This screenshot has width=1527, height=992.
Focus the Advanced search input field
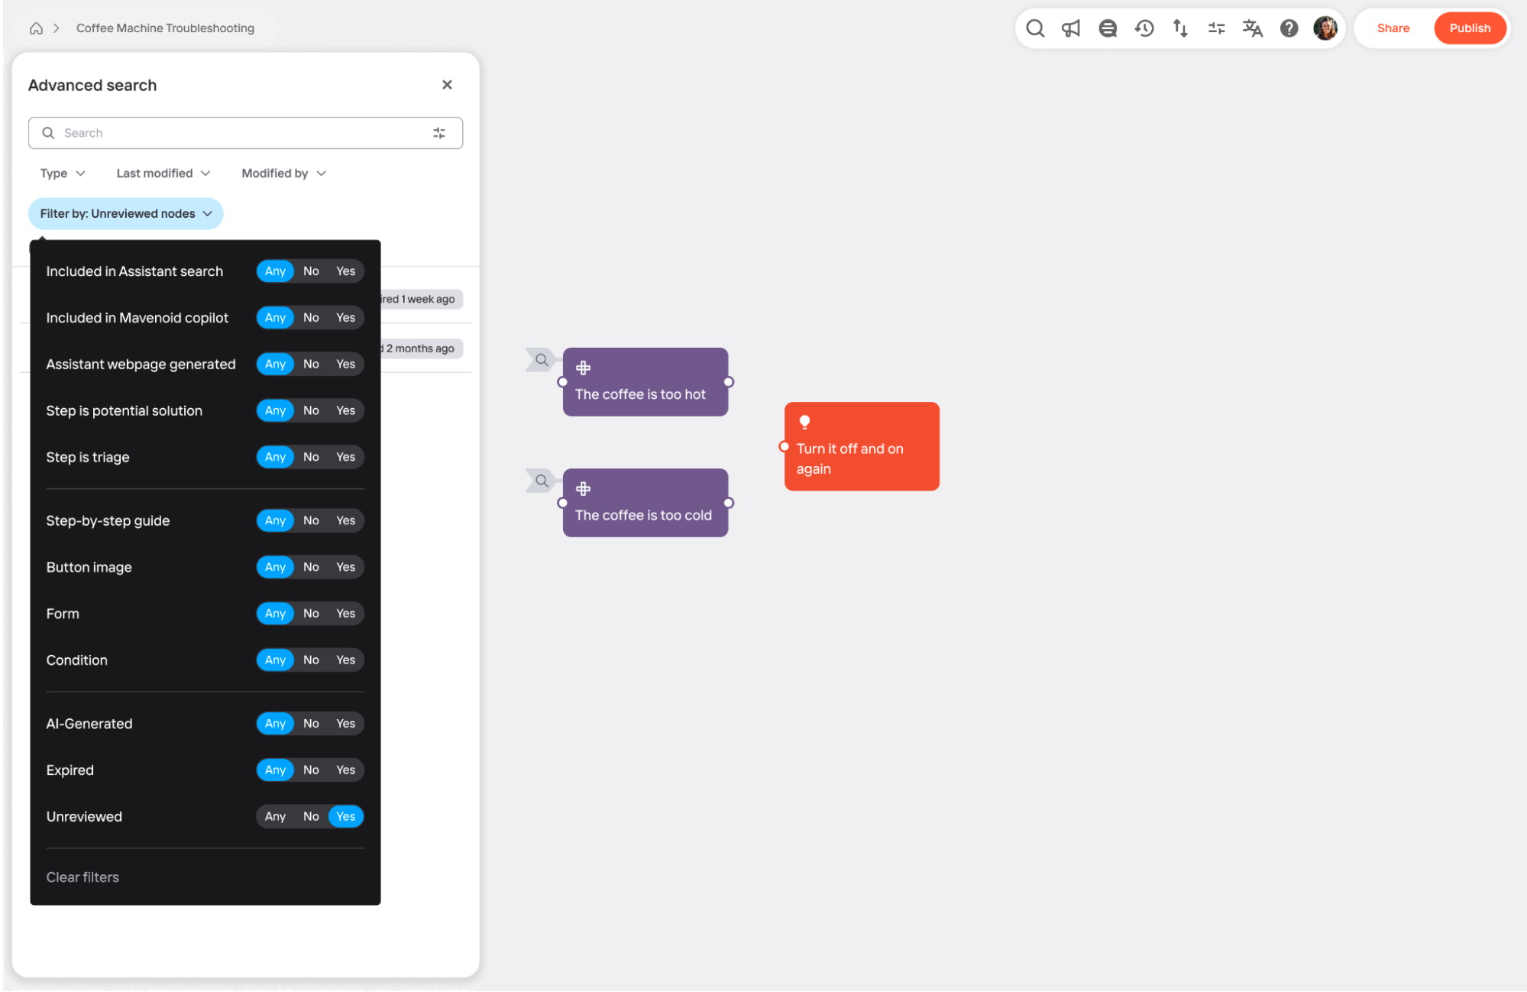coord(245,133)
